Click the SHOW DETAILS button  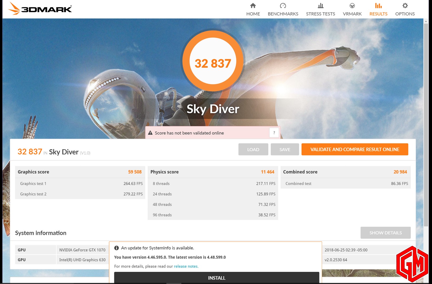tap(385, 233)
